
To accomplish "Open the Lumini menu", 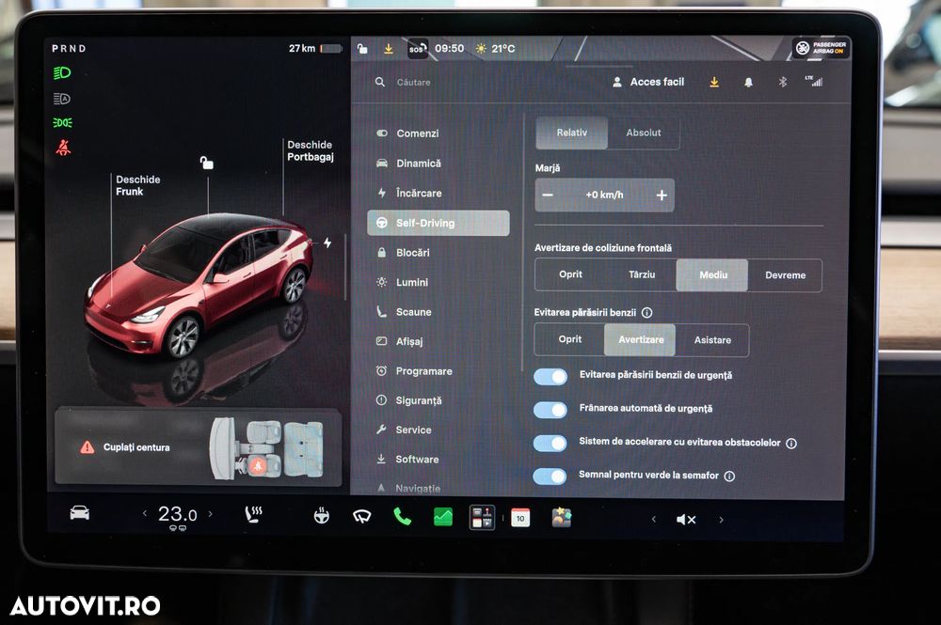I will point(439,282).
